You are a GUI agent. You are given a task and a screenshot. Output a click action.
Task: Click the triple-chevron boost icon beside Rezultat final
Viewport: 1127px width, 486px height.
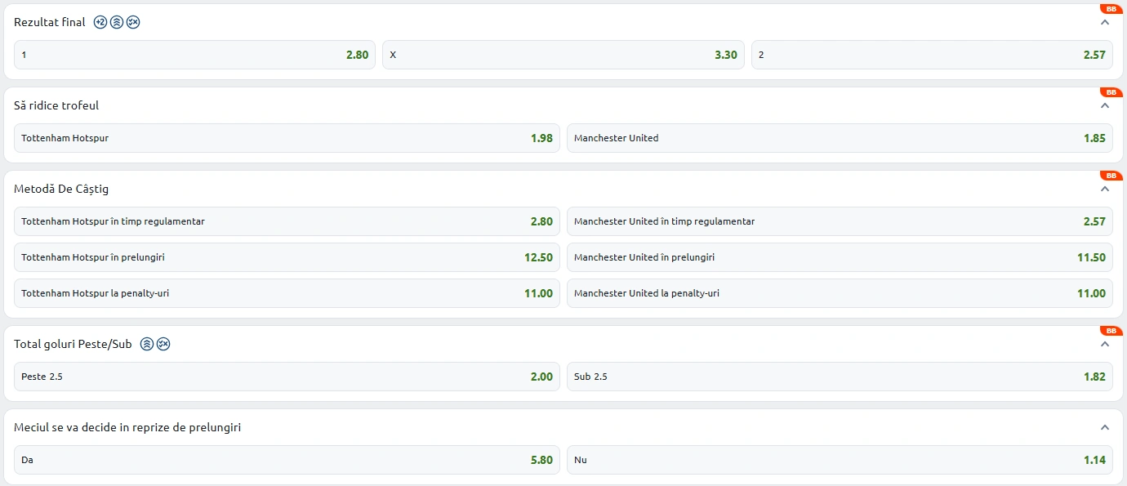117,22
